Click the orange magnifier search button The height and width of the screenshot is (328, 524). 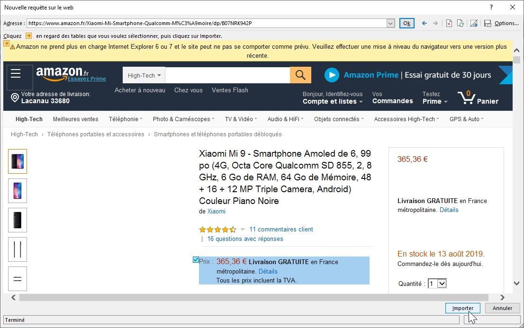[x=300, y=75]
